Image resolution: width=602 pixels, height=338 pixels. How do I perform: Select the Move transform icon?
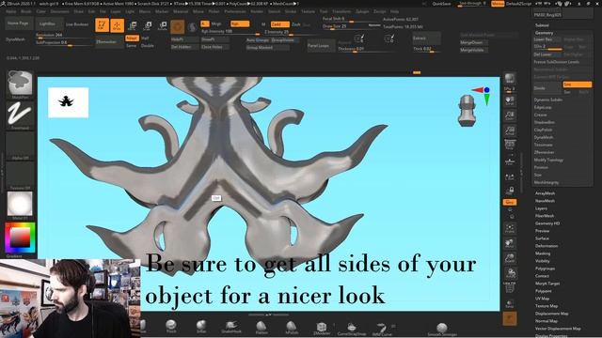(x=133, y=25)
